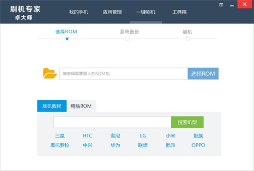Click the yellow folder icon
Screen dimensions: 254x171
[x=50, y=73]
